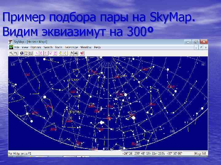221x165 pixels.
Task: Toggle the pressed W west view button
Action: 51,53
